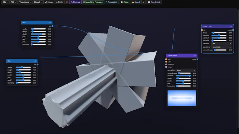Click the transform input port of Schur Blend

pos(166,64)
